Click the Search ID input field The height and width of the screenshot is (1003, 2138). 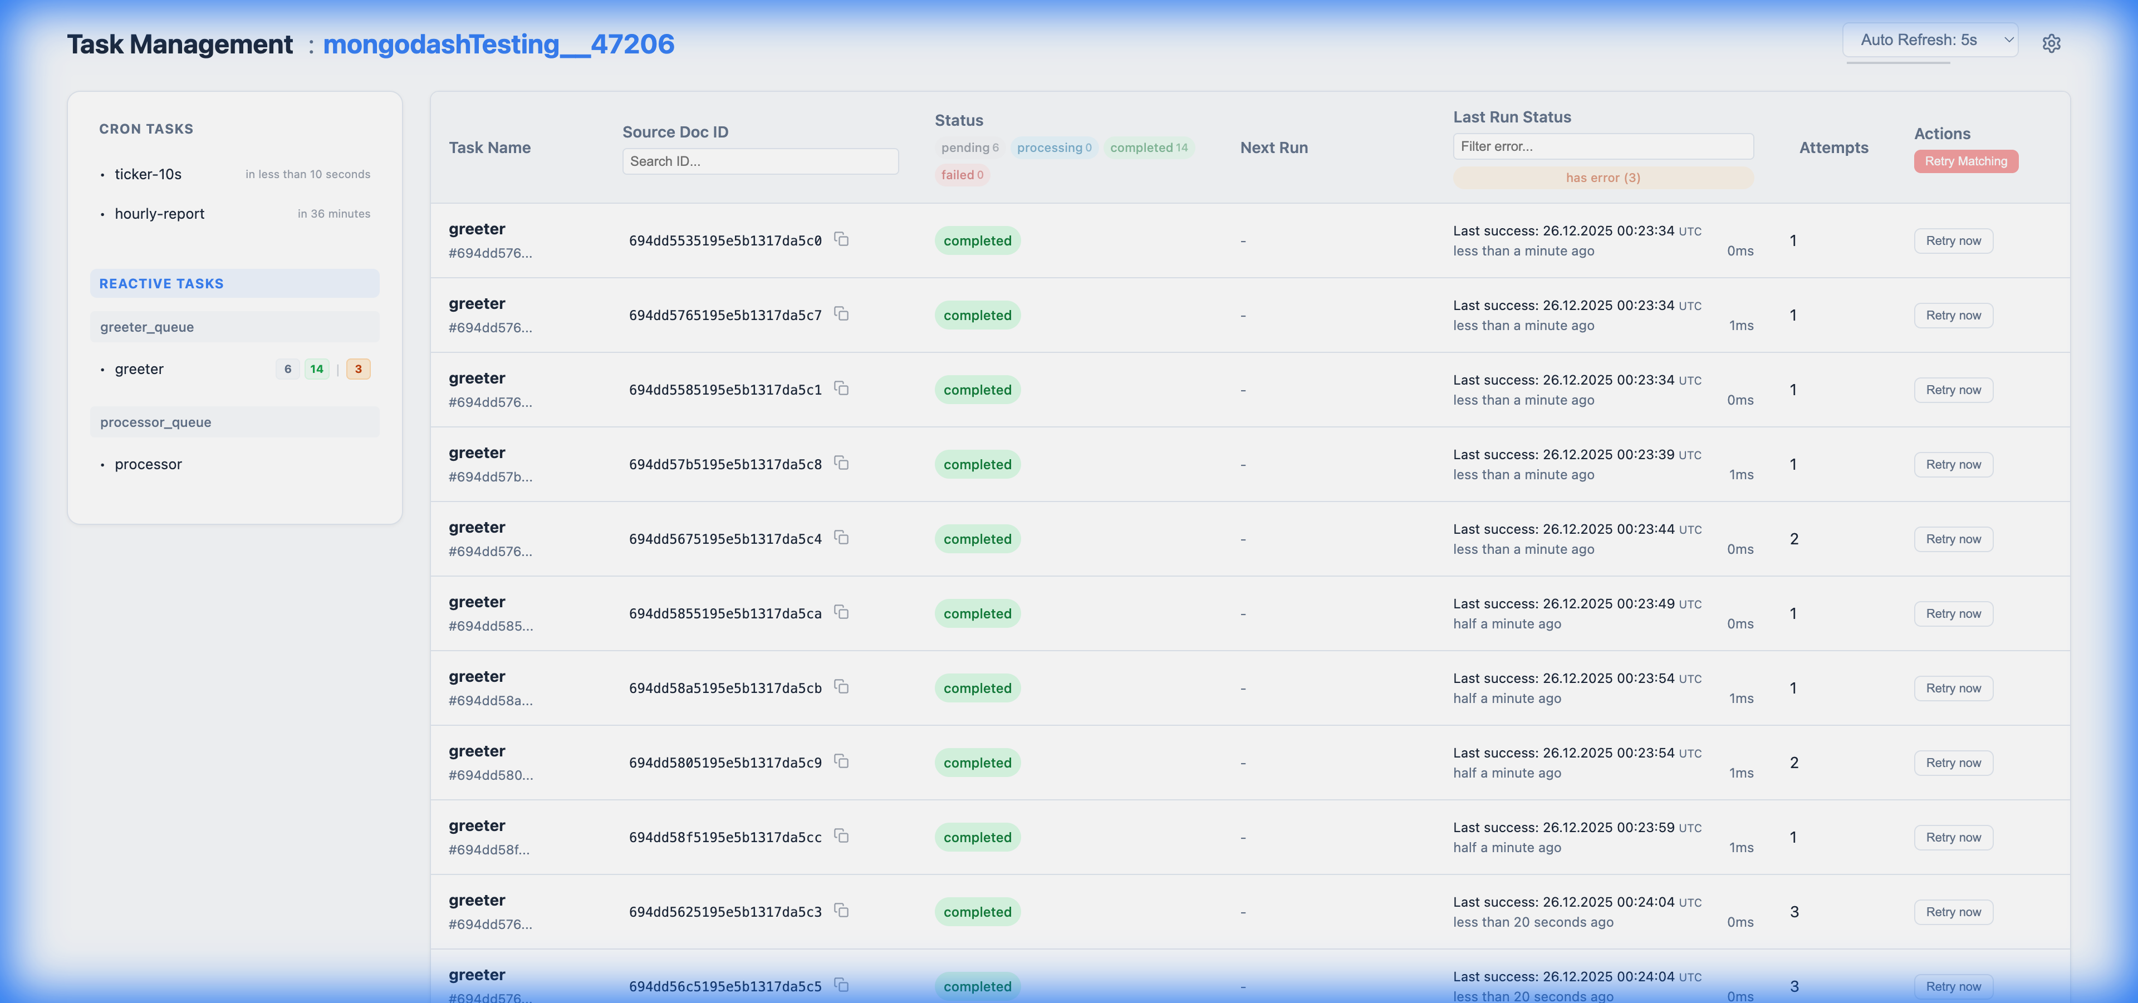[759, 161]
